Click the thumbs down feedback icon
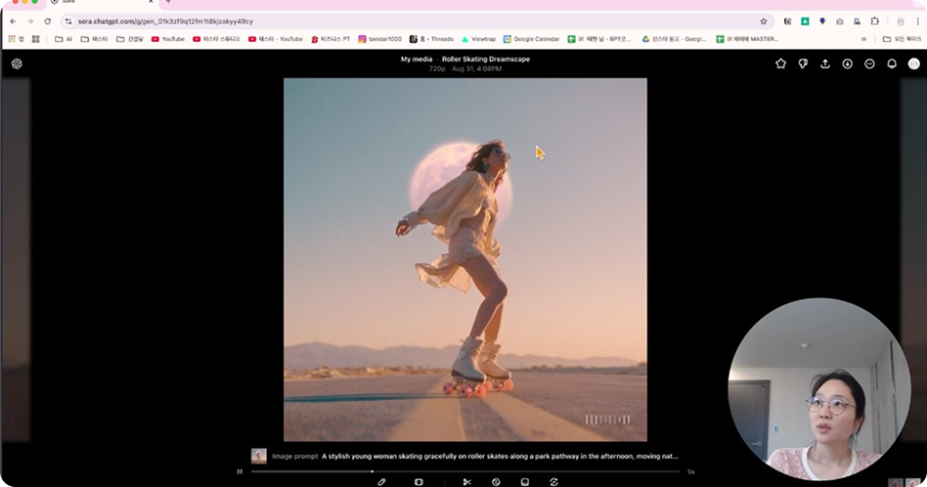The height and width of the screenshot is (487, 927). (803, 64)
